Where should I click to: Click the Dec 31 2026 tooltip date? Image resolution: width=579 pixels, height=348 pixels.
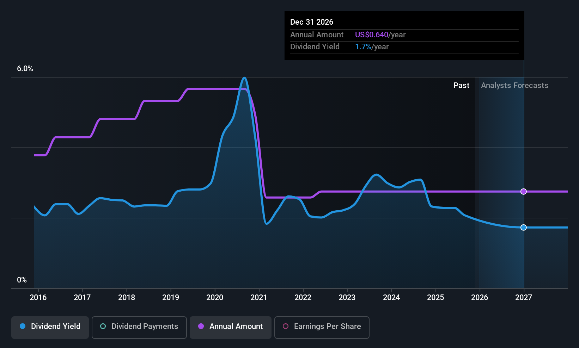point(312,22)
